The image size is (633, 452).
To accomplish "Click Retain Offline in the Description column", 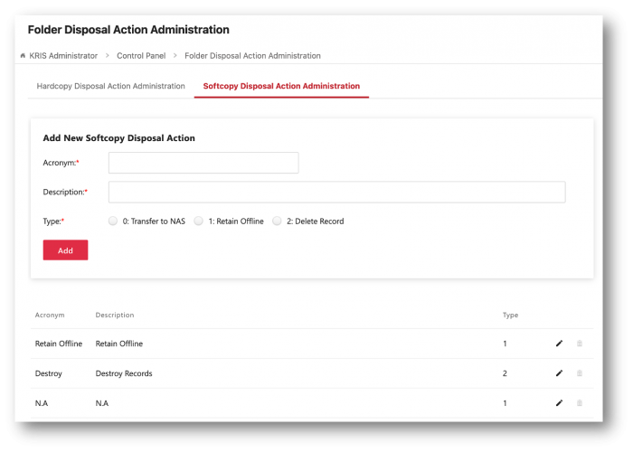I will pos(119,344).
